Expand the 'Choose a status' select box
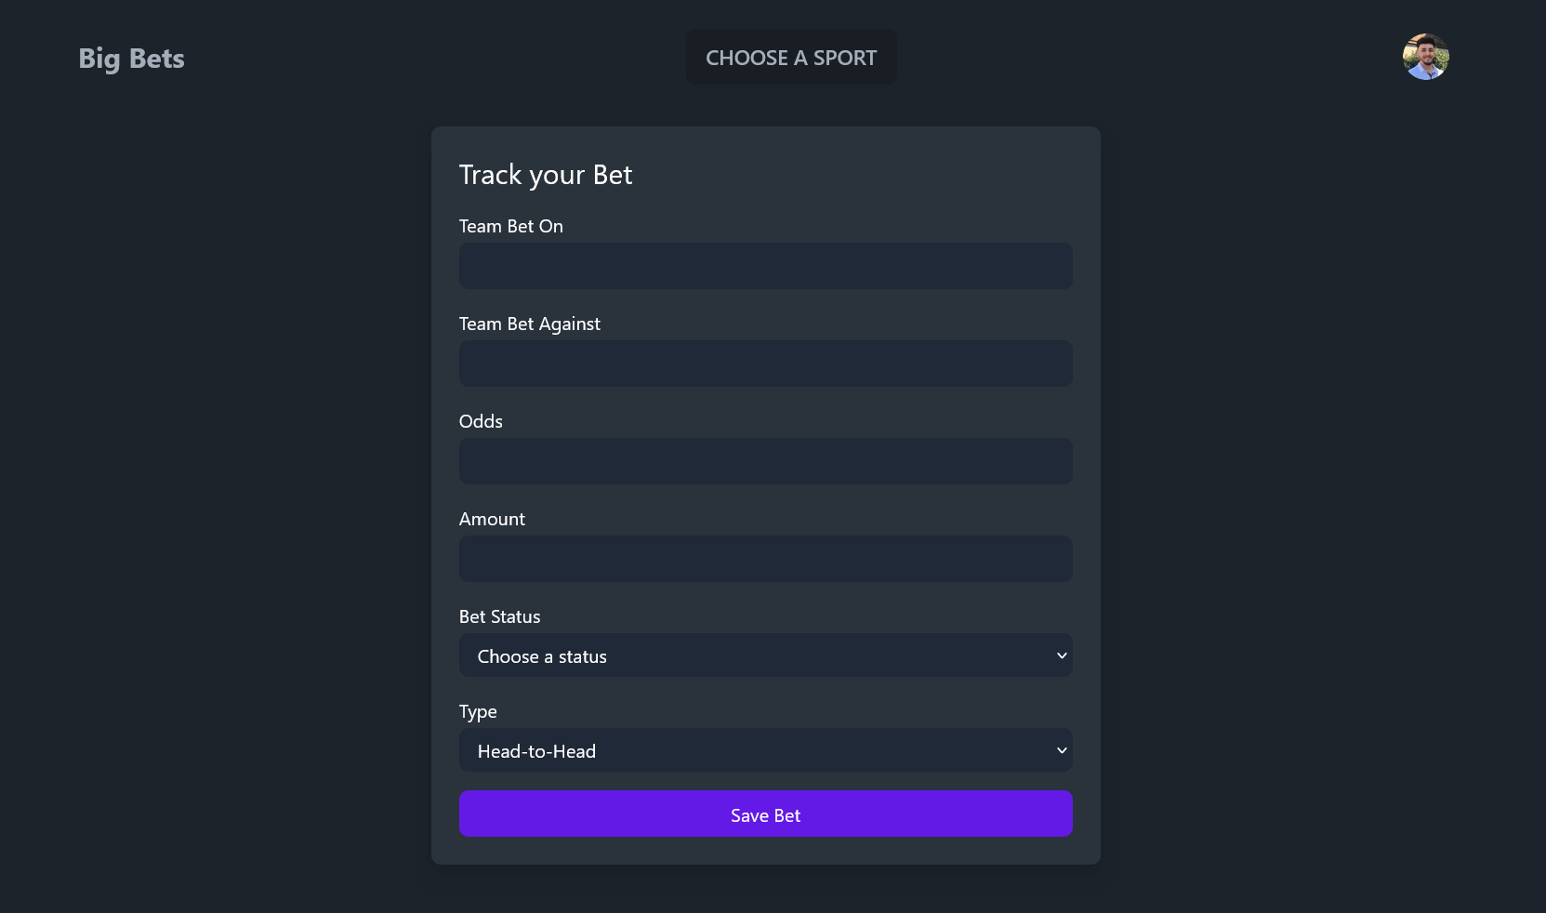This screenshot has width=1546, height=913. click(x=765, y=655)
